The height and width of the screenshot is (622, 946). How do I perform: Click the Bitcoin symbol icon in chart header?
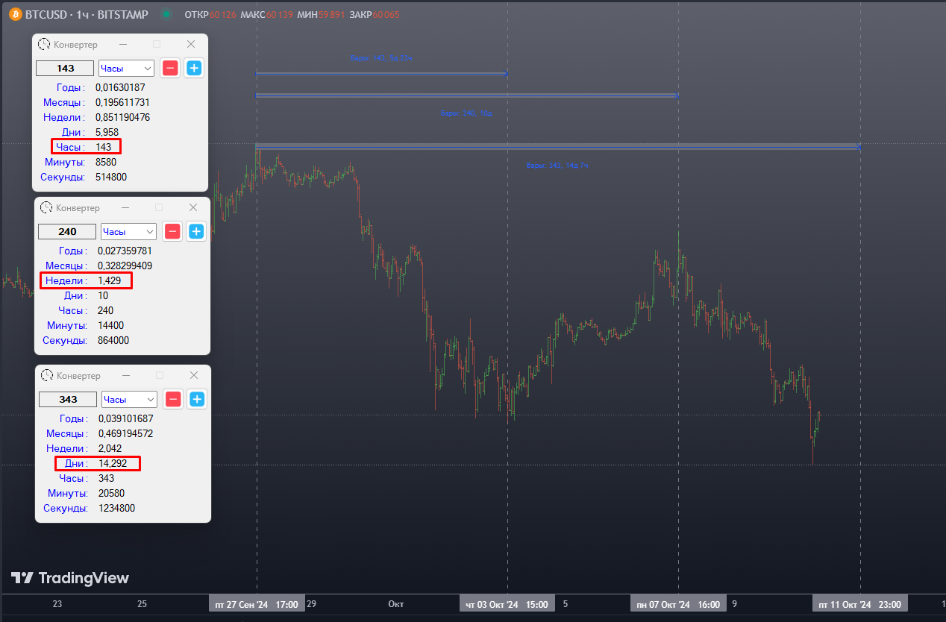[15, 14]
